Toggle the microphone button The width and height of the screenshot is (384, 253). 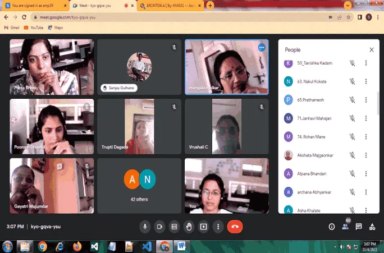click(x=145, y=227)
